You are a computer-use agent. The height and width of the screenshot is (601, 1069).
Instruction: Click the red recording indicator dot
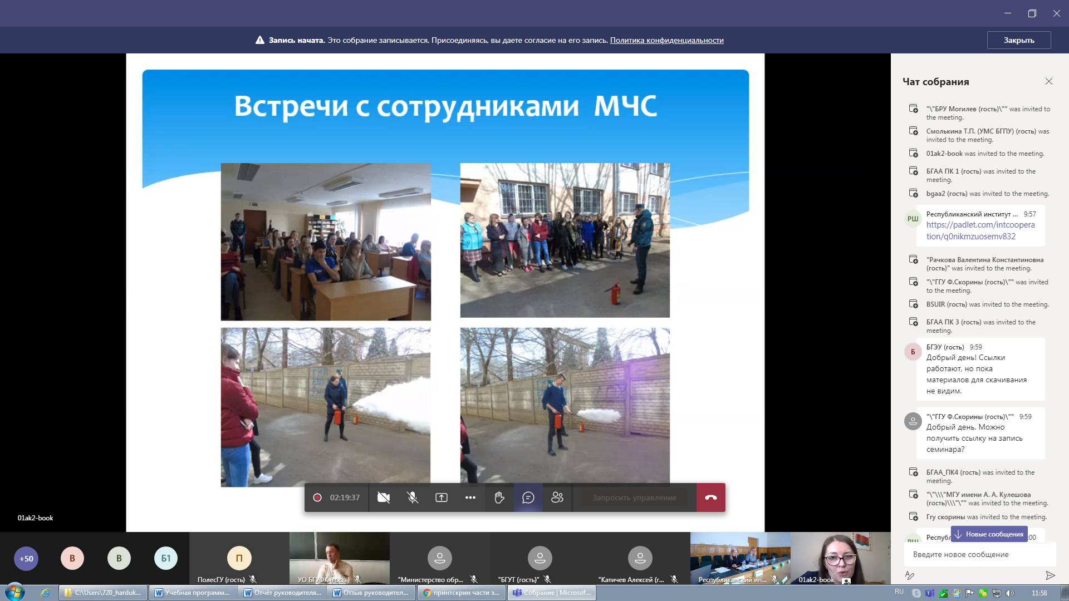point(317,497)
